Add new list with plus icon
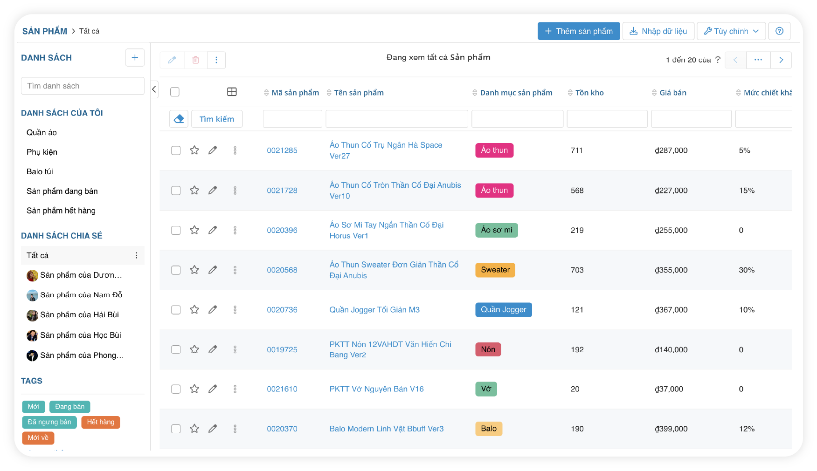The image size is (817, 471). coord(135,58)
